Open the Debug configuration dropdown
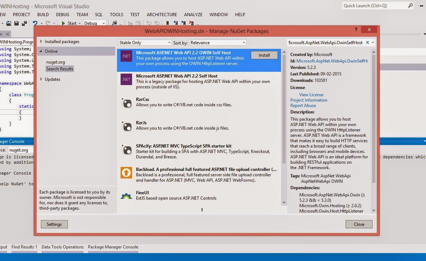This screenshot has width=426, height=261. click(94, 23)
